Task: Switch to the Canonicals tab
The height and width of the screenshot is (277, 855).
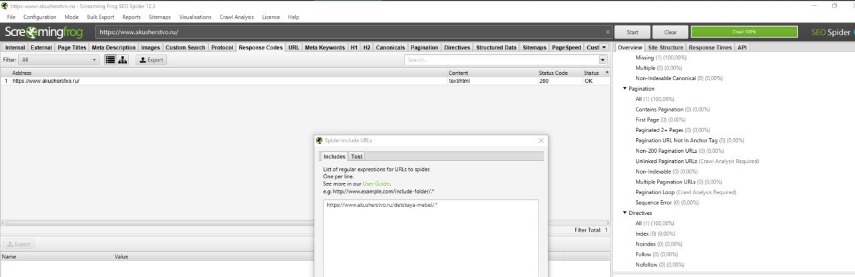Action: pos(391,47)
